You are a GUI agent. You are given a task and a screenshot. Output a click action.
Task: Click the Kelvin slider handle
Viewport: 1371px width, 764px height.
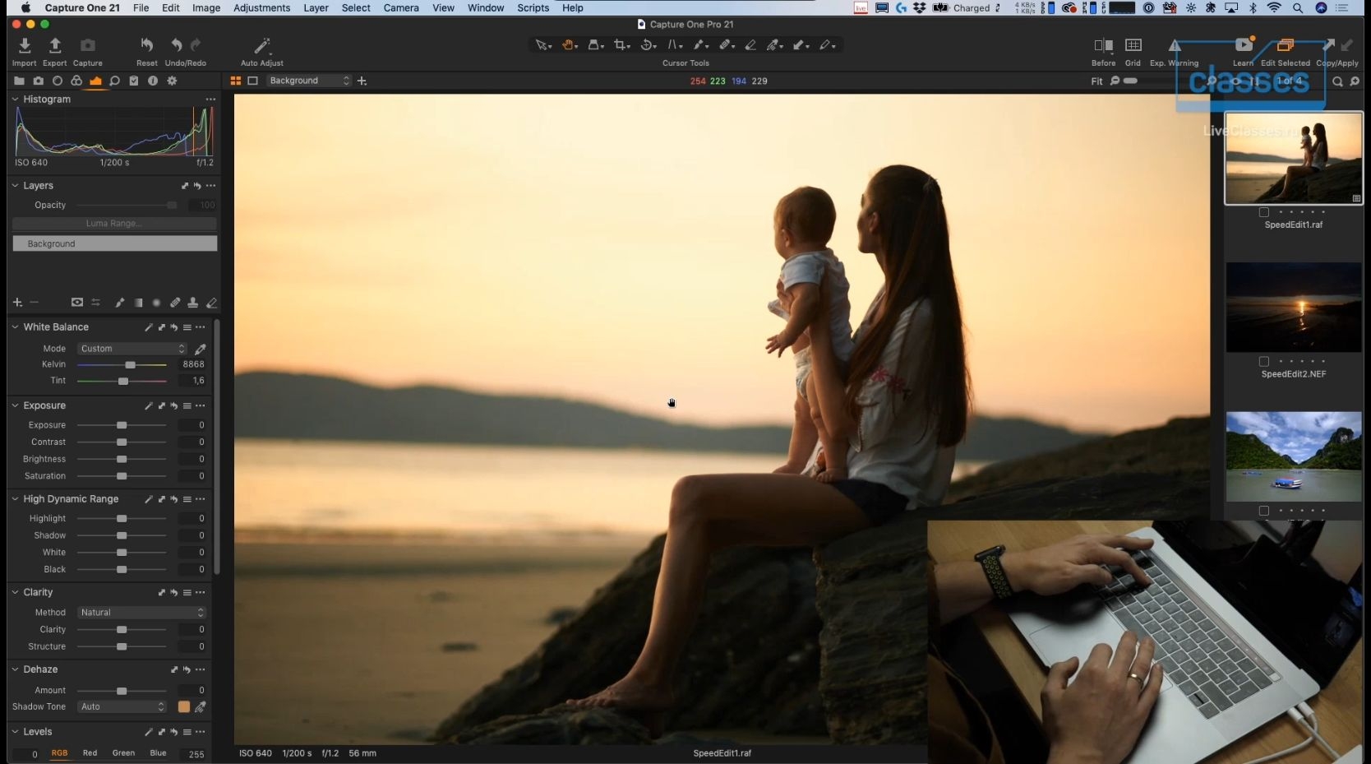tap(130, 364)
